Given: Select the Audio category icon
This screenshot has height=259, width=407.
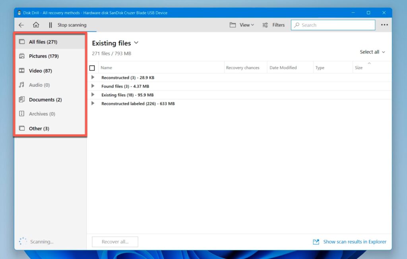Looking at the screenshot, I should click(21, 85).
